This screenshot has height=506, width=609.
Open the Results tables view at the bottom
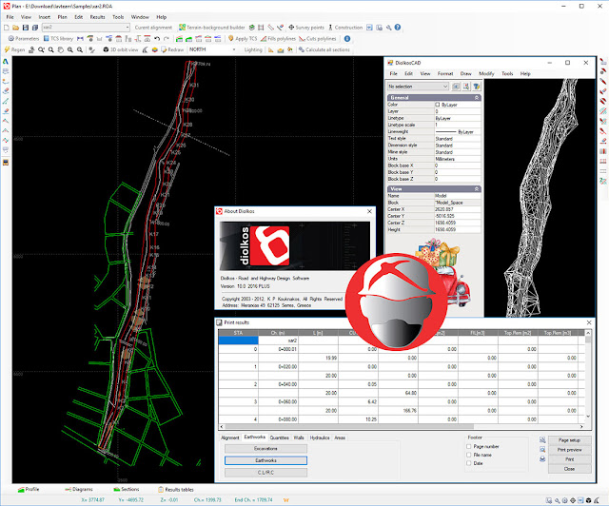176,489
